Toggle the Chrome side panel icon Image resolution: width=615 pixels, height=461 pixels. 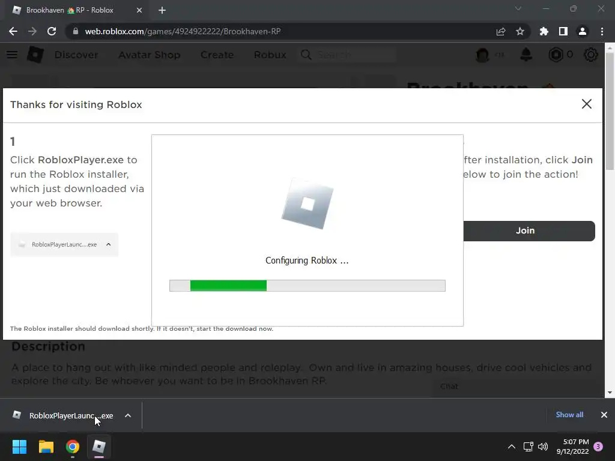point(563,31)
